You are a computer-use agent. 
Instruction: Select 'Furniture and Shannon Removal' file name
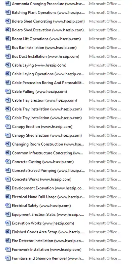click(x=48, y=258)
